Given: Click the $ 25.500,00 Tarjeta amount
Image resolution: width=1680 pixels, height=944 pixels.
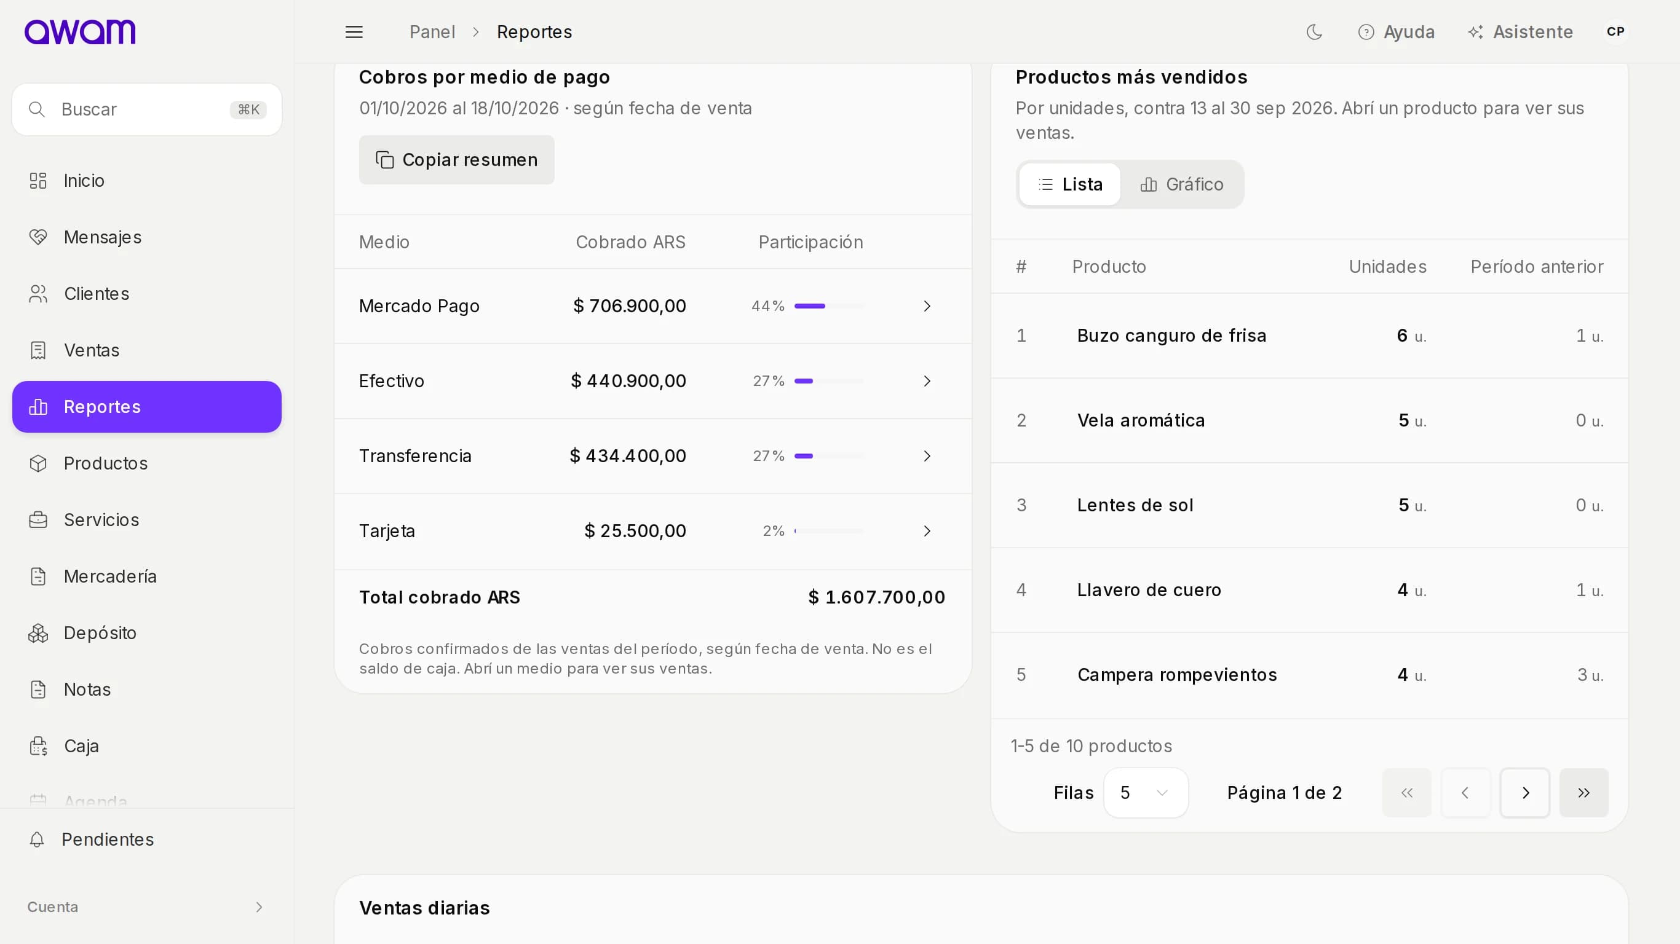Looking at the screenshot, I should coord(635,530).
